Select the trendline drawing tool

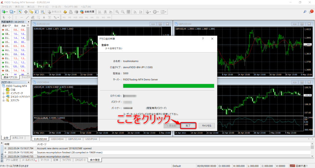point(27,17)
